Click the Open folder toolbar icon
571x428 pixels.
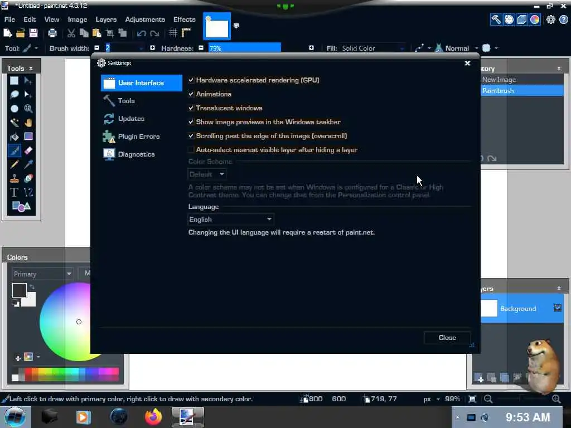click(x=21, y=33)
